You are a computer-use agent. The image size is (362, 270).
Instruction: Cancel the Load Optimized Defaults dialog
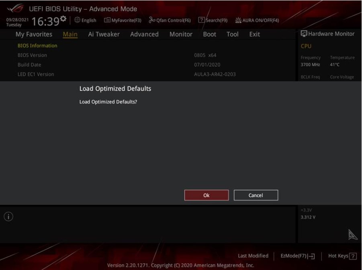point(256,195)
